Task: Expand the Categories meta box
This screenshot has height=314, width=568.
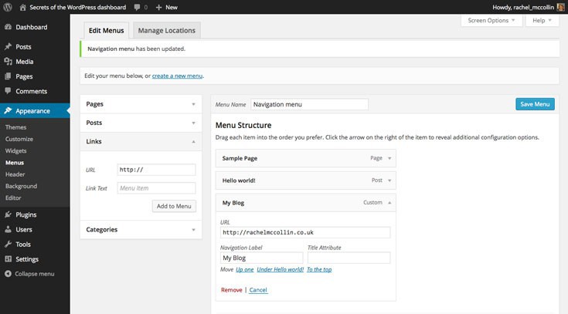Action: [193, 230]
